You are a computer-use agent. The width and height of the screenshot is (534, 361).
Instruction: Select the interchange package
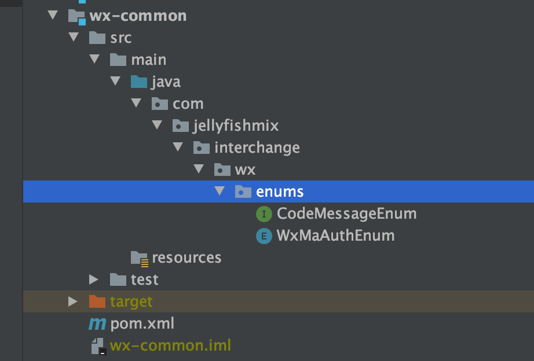click(x=257, y=148)
